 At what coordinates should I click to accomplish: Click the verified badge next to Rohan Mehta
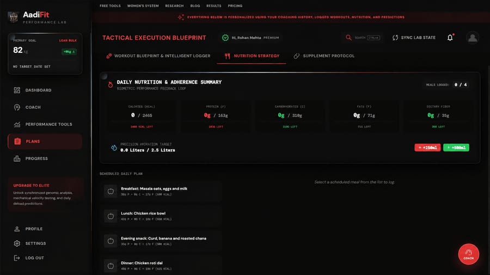(x=225, y=38)
